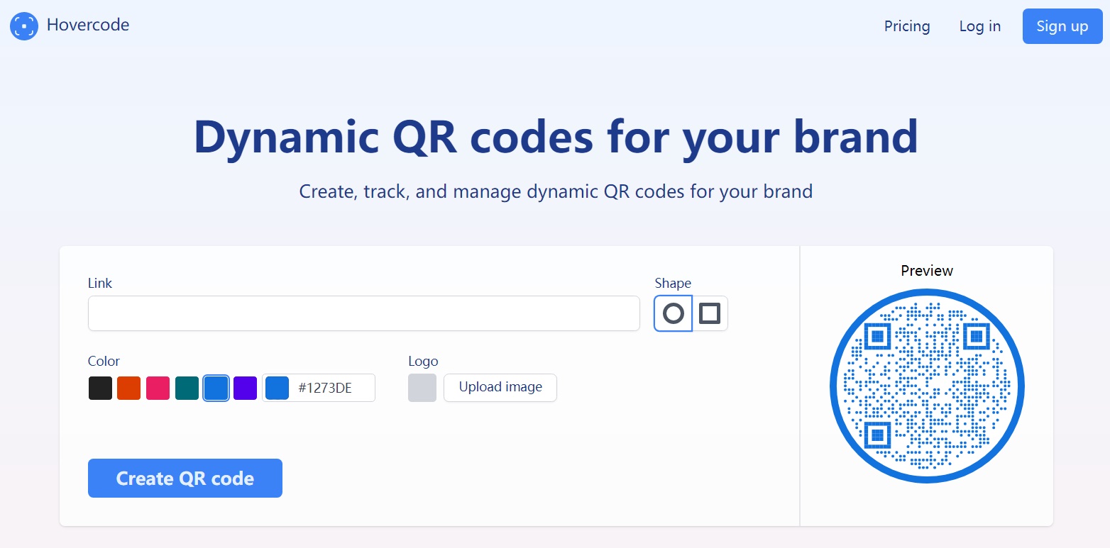Click the Link field label
The height and width of the screenshot is (548, 1110).
[x=100, y=283]
